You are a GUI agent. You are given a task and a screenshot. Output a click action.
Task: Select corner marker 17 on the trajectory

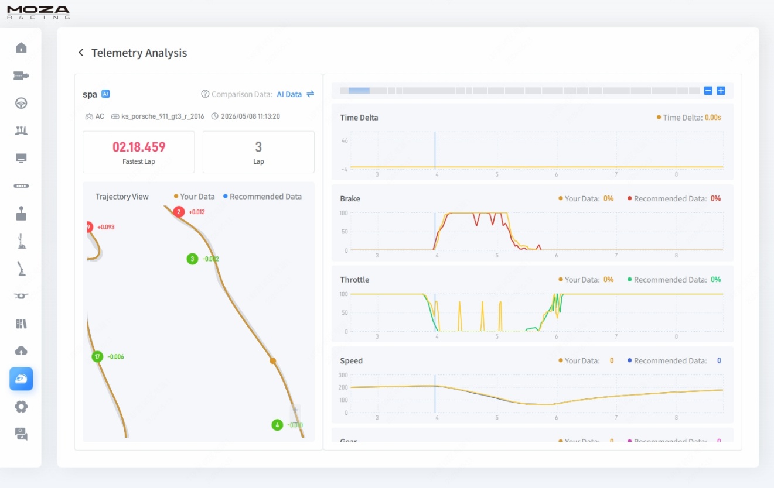pyautogui.click(x=97, y=356)
